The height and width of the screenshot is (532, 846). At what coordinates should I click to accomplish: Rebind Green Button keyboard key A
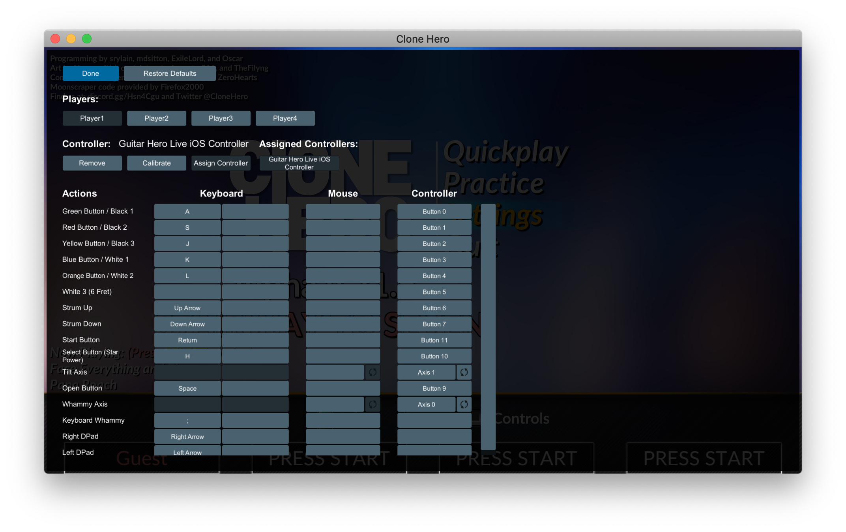pyautogui.click(x=187, y=212)
